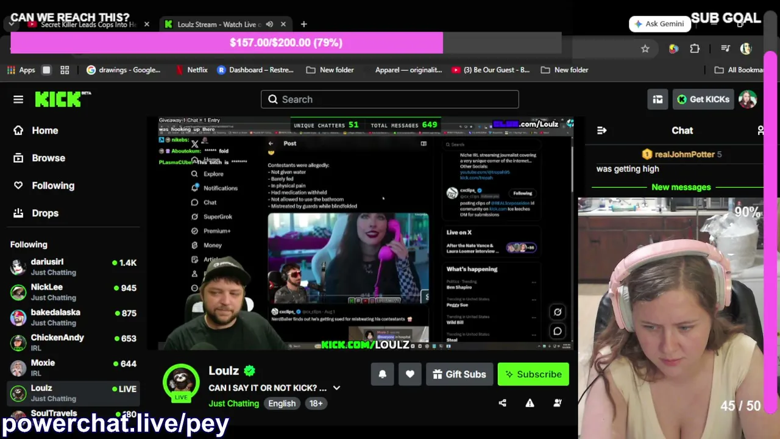This screenshot has height=439, width=780.
Task: Open the Just Chatting category link
Action: pyautogui.click(x=233, y=404)
